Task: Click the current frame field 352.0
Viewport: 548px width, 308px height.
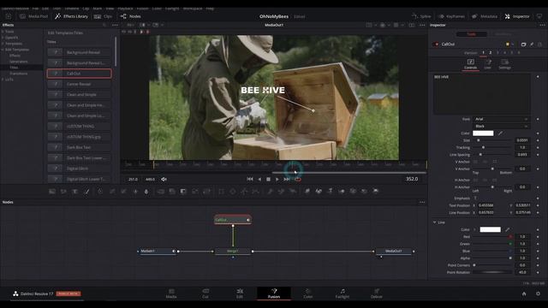Action: coord(412,179)
